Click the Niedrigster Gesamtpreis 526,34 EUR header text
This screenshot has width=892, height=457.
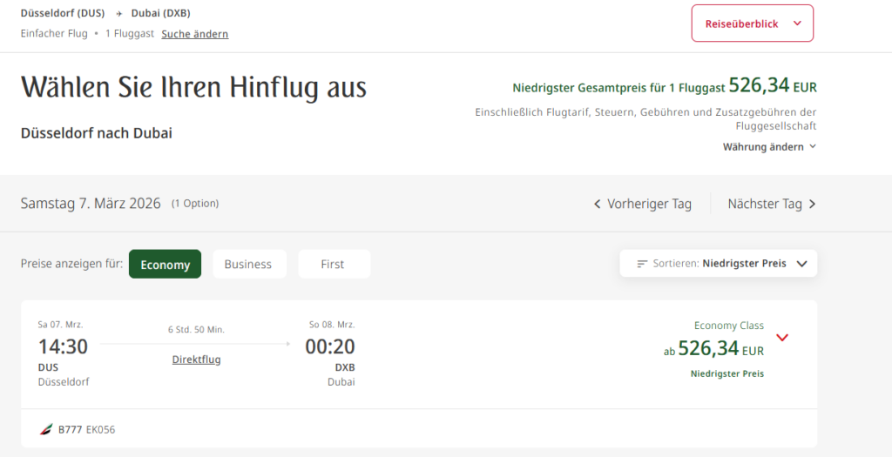pos(665,86)
